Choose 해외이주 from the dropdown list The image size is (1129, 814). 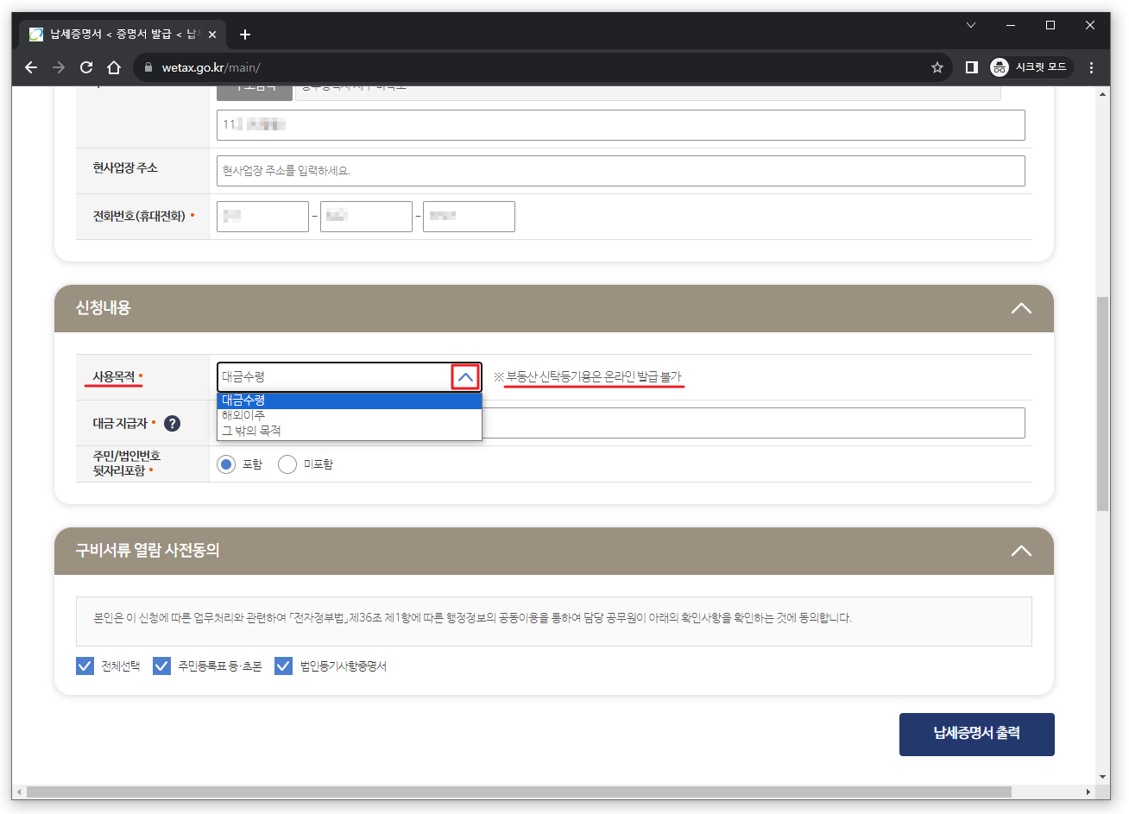click(x=349, y=415)
